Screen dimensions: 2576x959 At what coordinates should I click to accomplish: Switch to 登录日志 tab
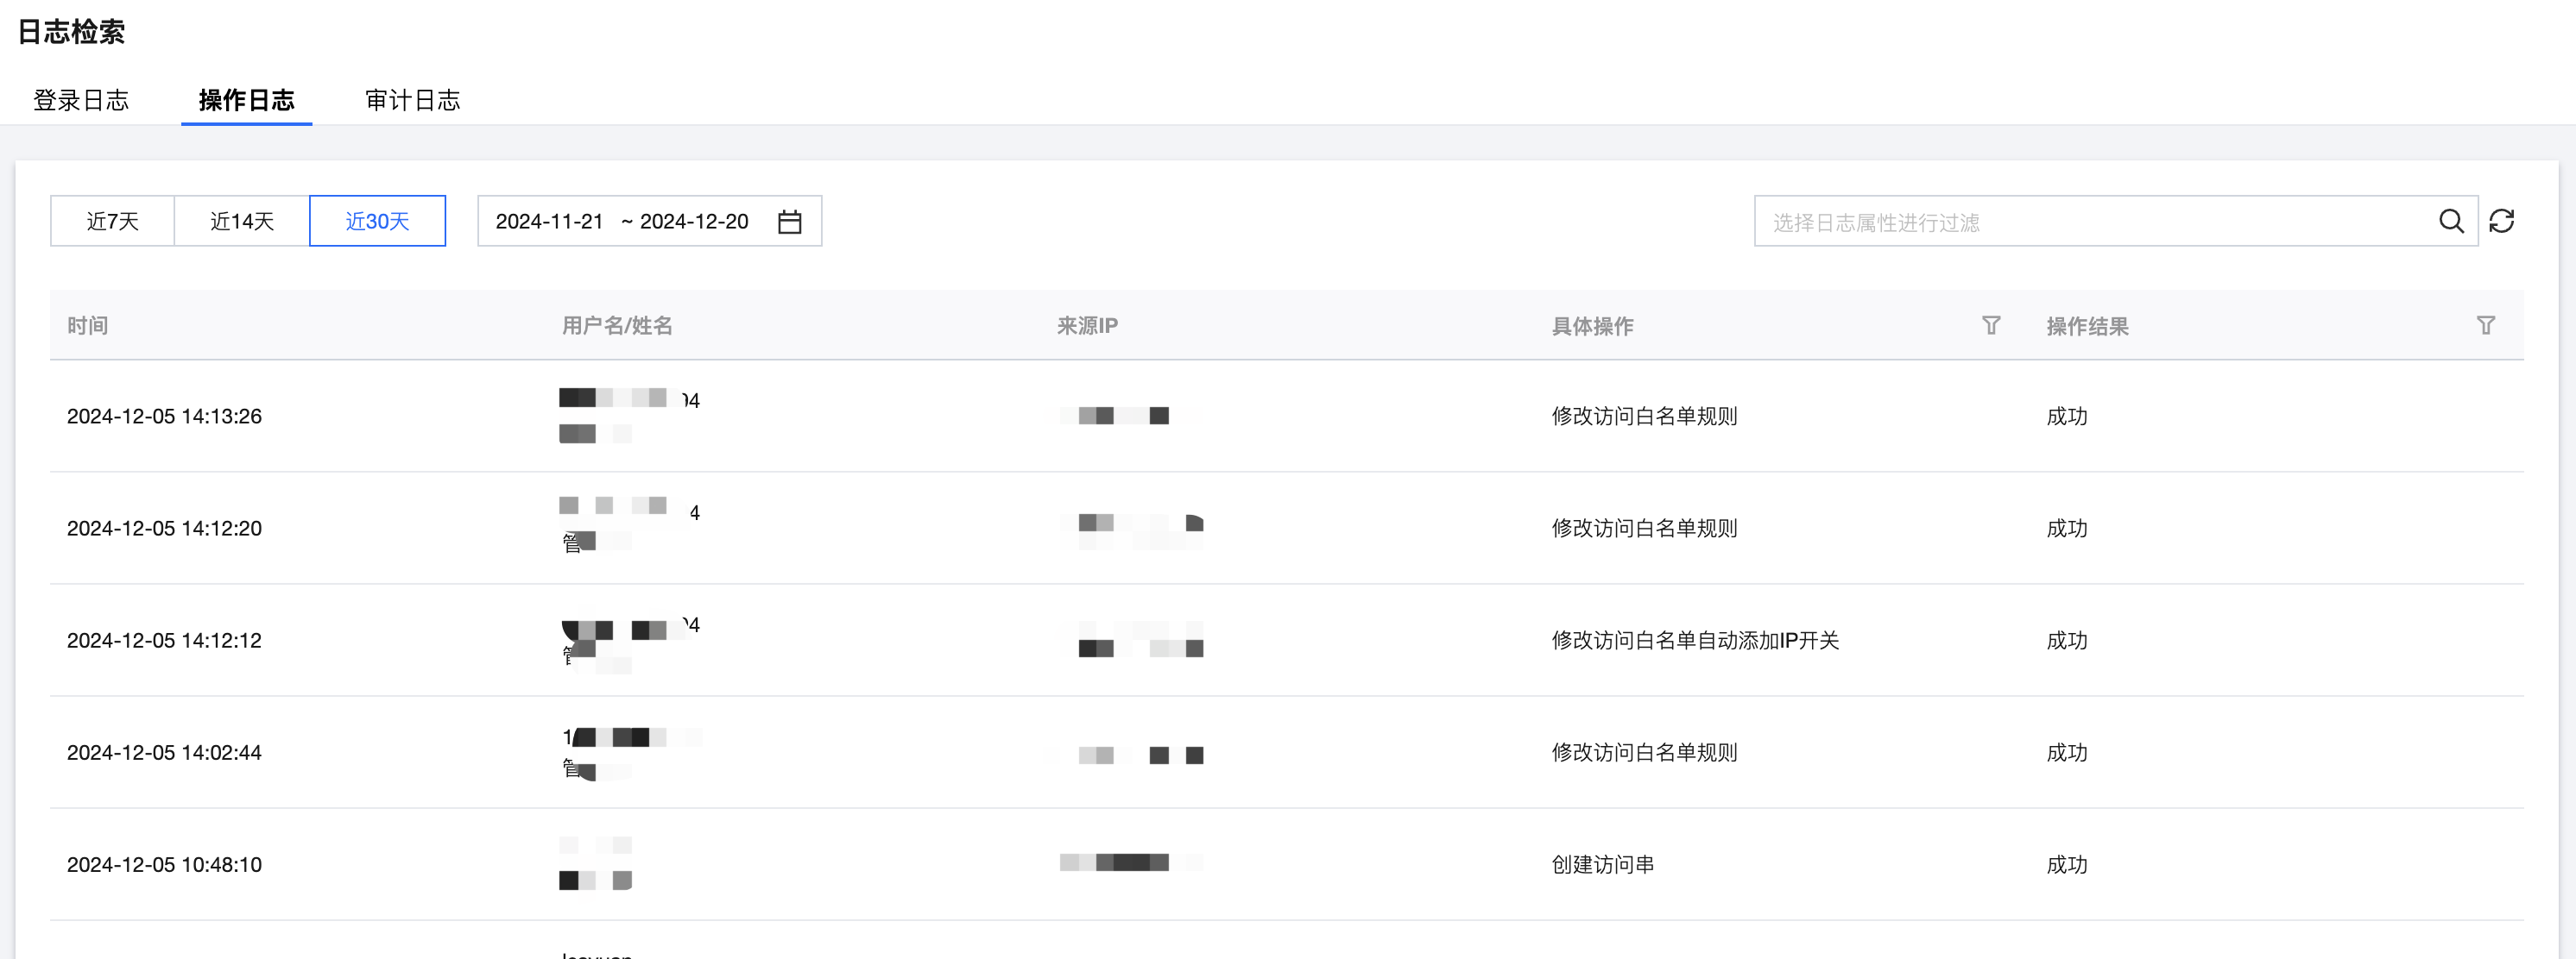(x=81, y=100)
